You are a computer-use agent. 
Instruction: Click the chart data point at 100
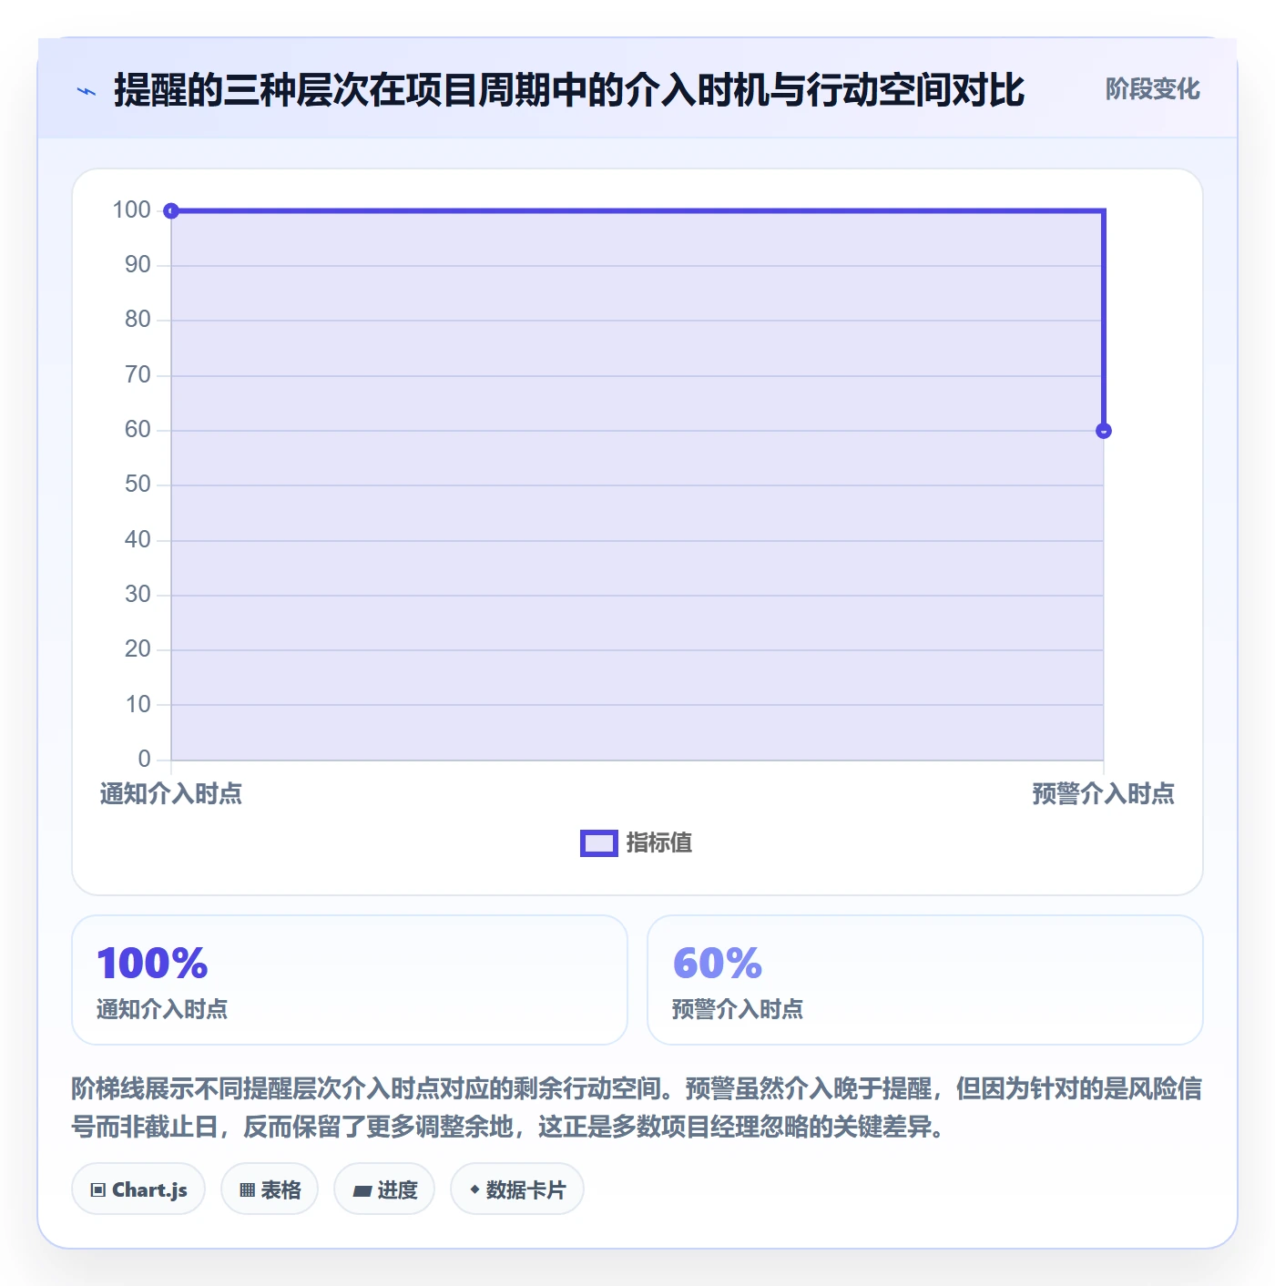(x=171, y=211)
